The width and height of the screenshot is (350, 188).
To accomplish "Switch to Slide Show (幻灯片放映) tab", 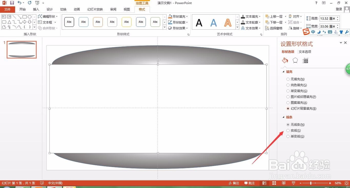I will tap(95, 9).
